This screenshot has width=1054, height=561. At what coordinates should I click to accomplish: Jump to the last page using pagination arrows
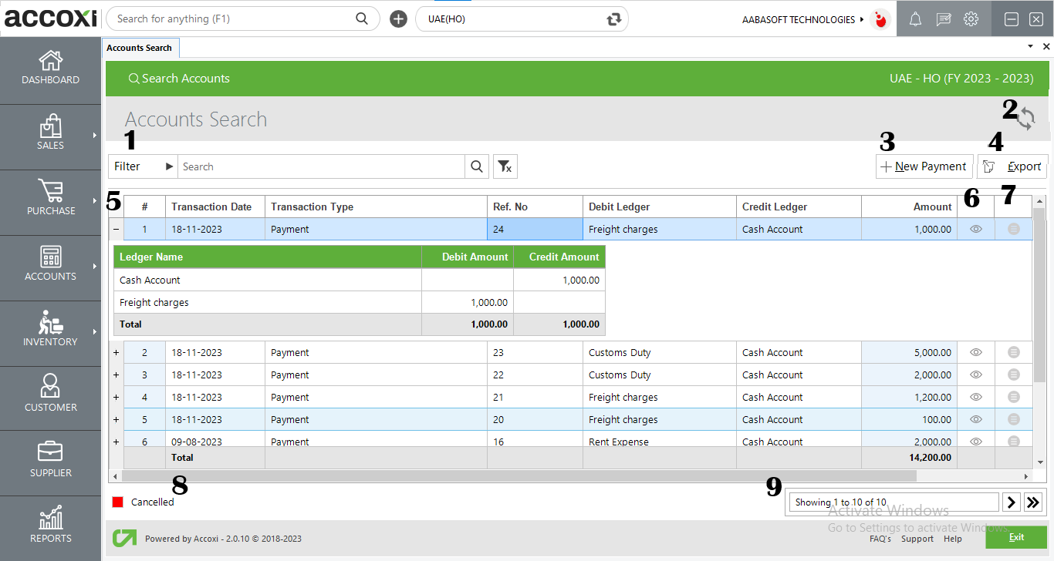(1033, 502)
